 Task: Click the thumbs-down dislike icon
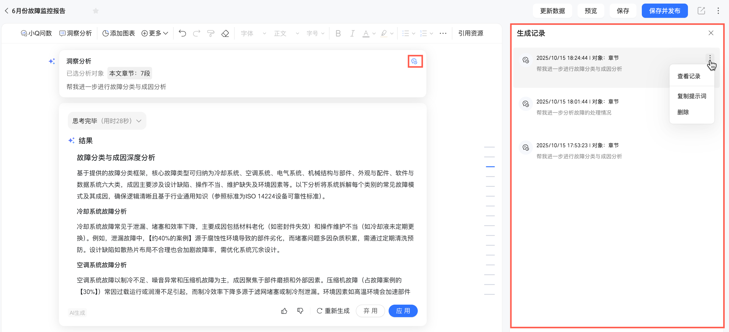click(x=300, y=311)
